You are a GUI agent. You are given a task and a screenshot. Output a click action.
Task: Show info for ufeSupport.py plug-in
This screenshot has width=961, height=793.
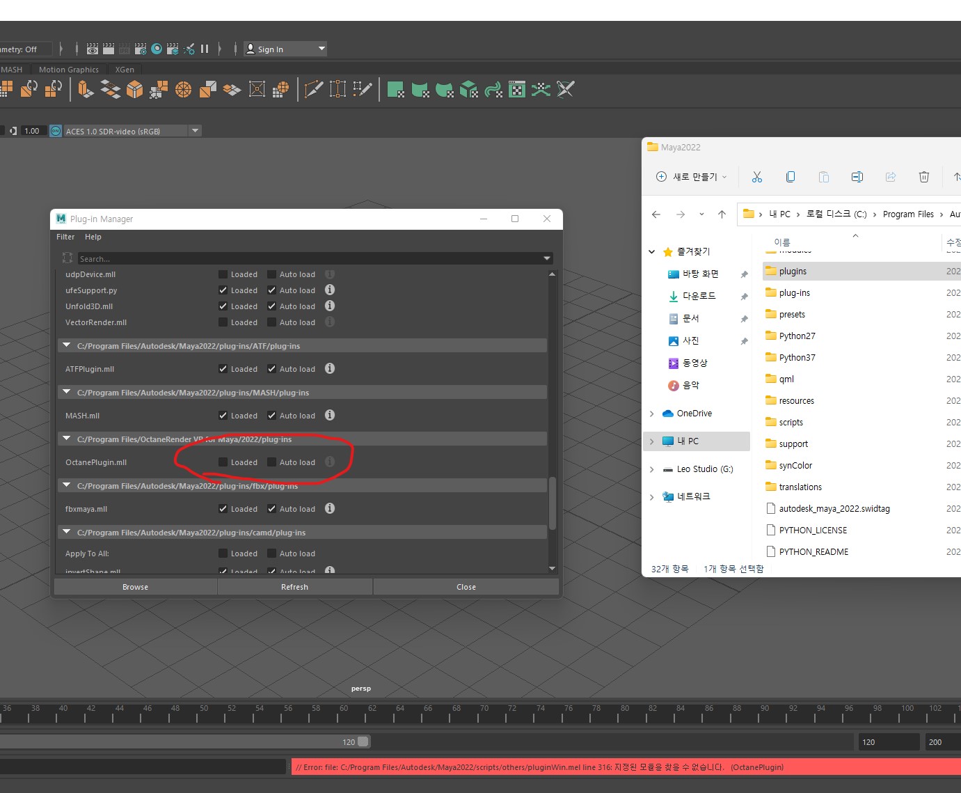(x=330, y=290)
